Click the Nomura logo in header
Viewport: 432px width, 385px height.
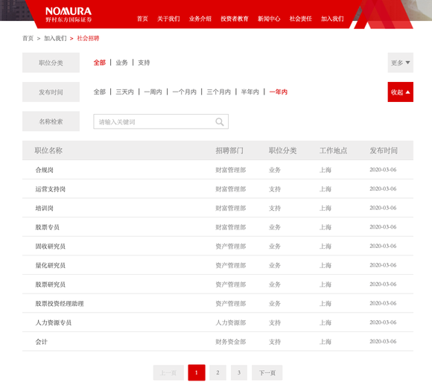(x=69, y=15)
